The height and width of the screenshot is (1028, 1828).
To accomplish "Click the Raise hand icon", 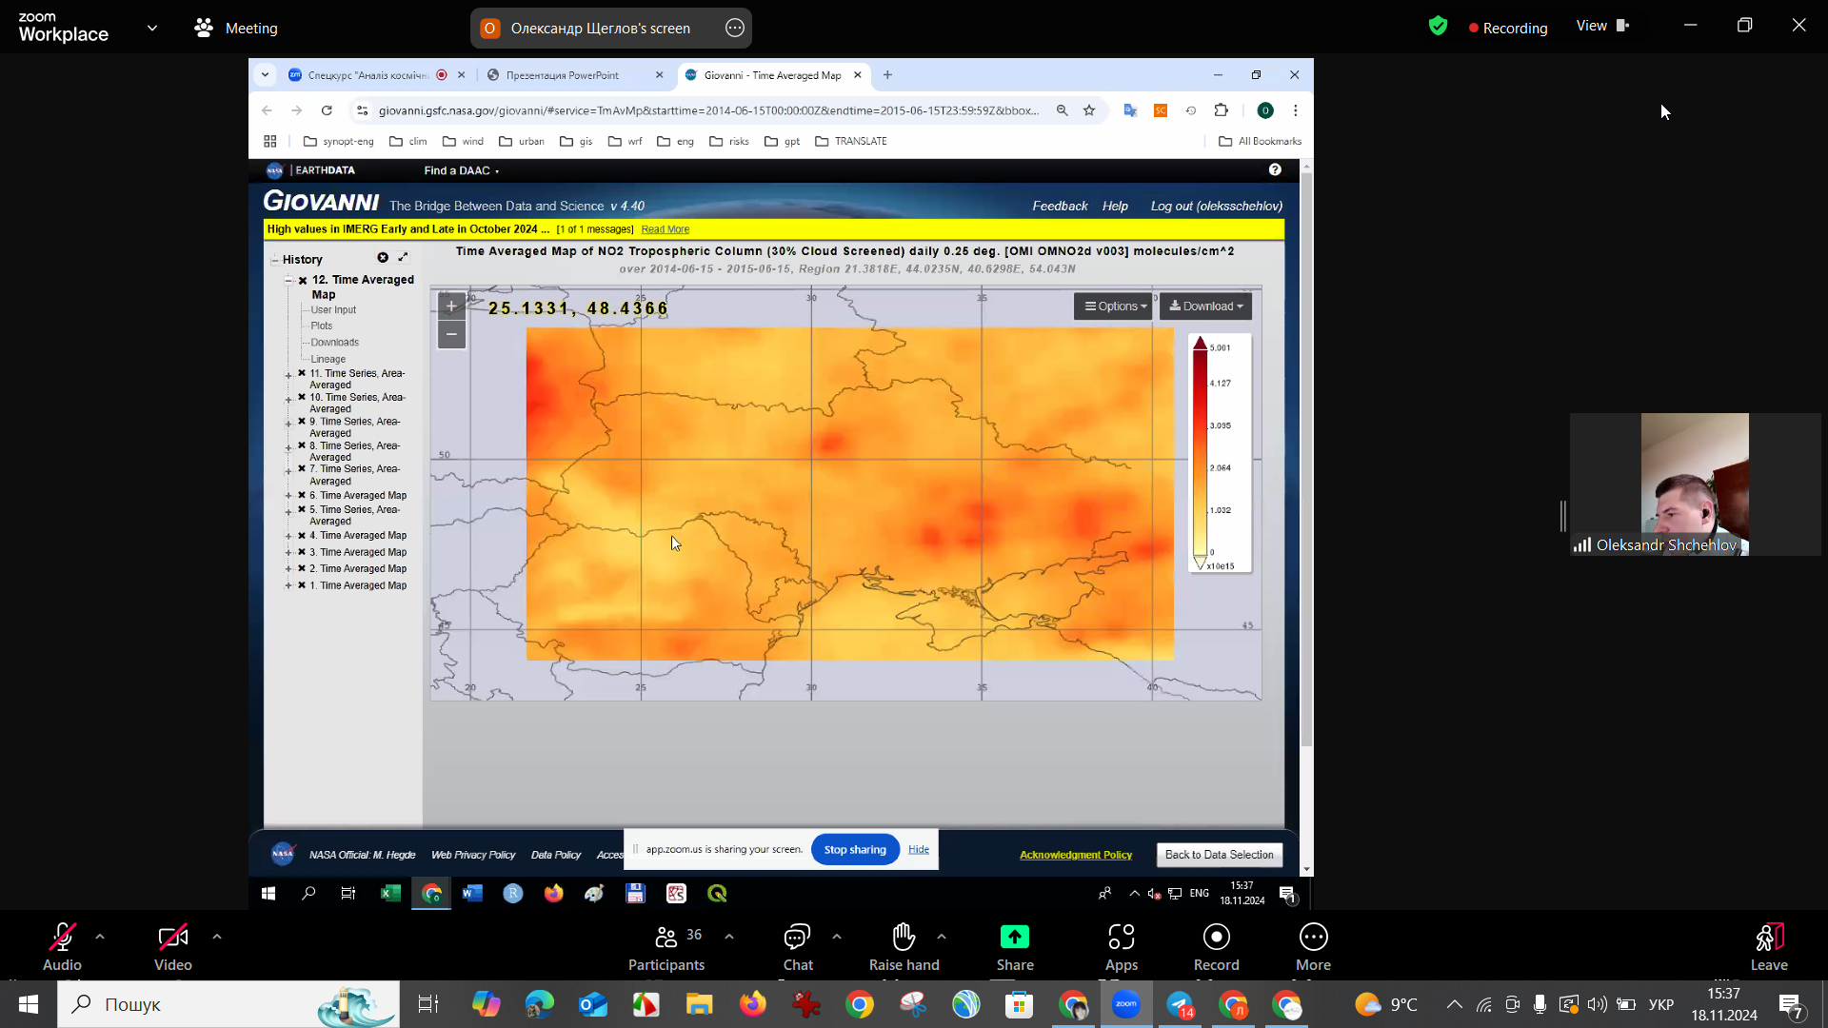I will click(x=904, y=938).
